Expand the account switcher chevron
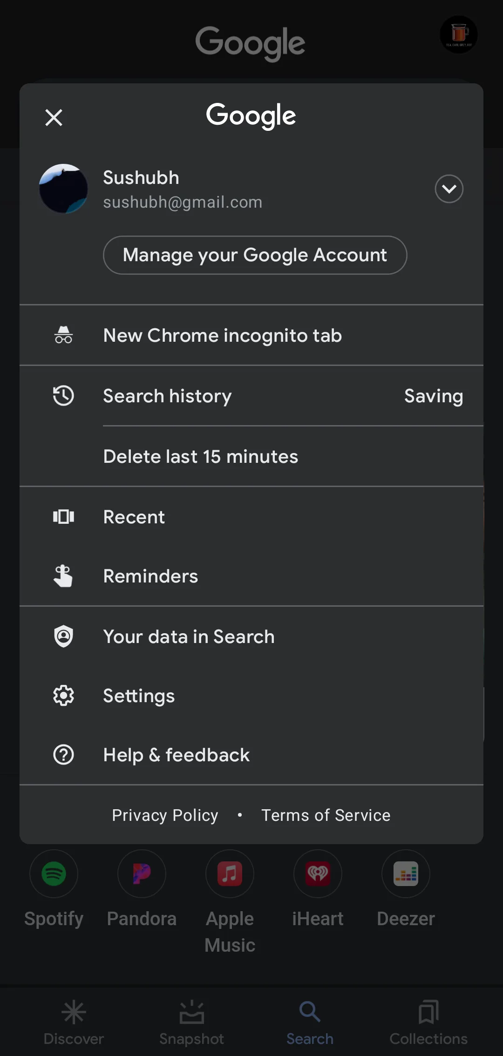 pos(449,189)
